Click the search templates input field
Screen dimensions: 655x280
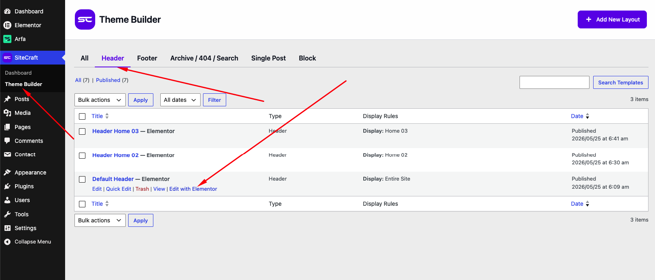coord(555,82)
